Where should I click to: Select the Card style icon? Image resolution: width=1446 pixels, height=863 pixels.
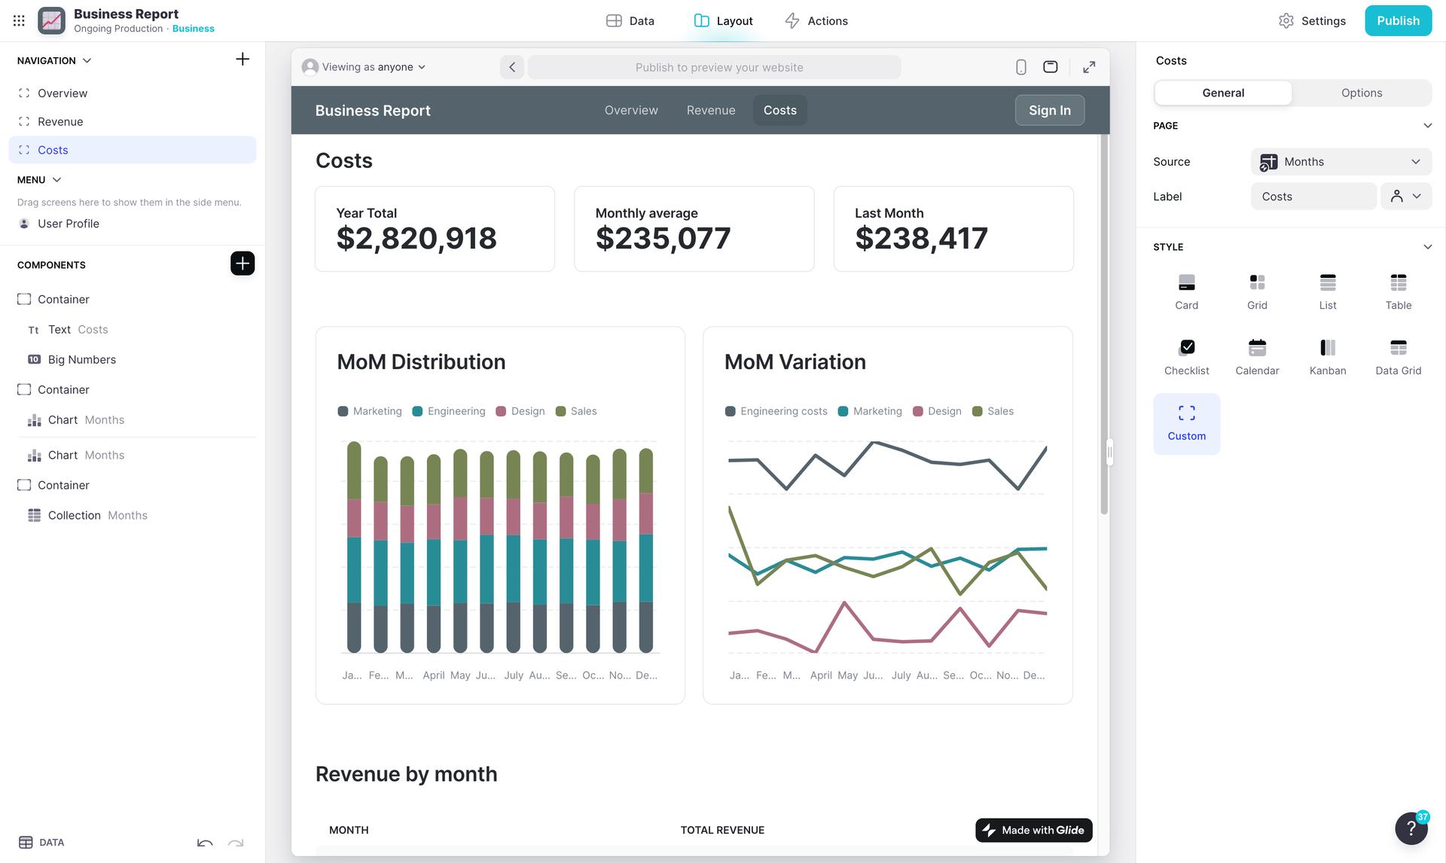[x=1186, y=283]
